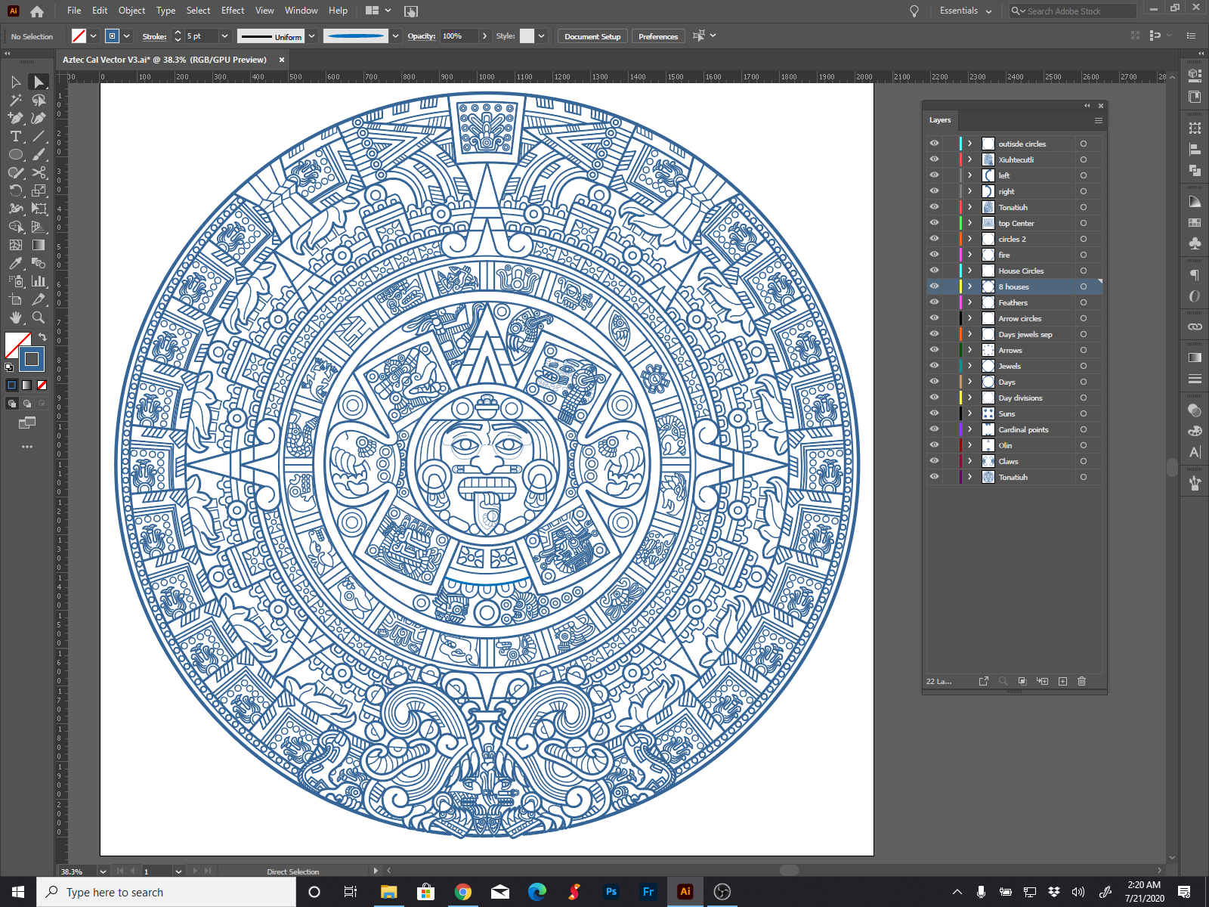Viewport: 1209px width, 907px height.
Task: Open the Links panel from right dock
Action: tap(1195, 327)
